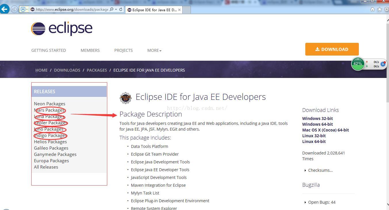This screenshot has width=389, height=210.
Task: Open Indigo Packages release
Action: 50,135
